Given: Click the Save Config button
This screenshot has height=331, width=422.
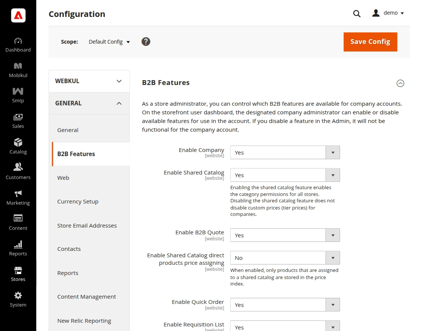Looking at the screenshot, I should tap(370, 42).
